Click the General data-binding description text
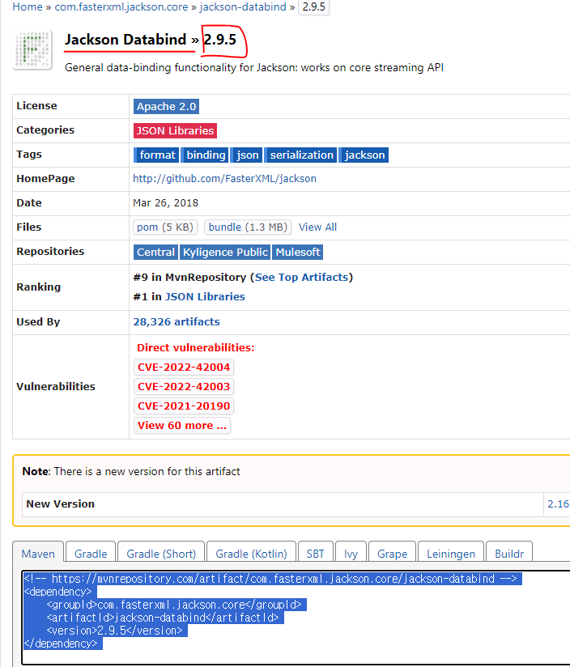The image size is (570, 667). click(x=254, y=68)
